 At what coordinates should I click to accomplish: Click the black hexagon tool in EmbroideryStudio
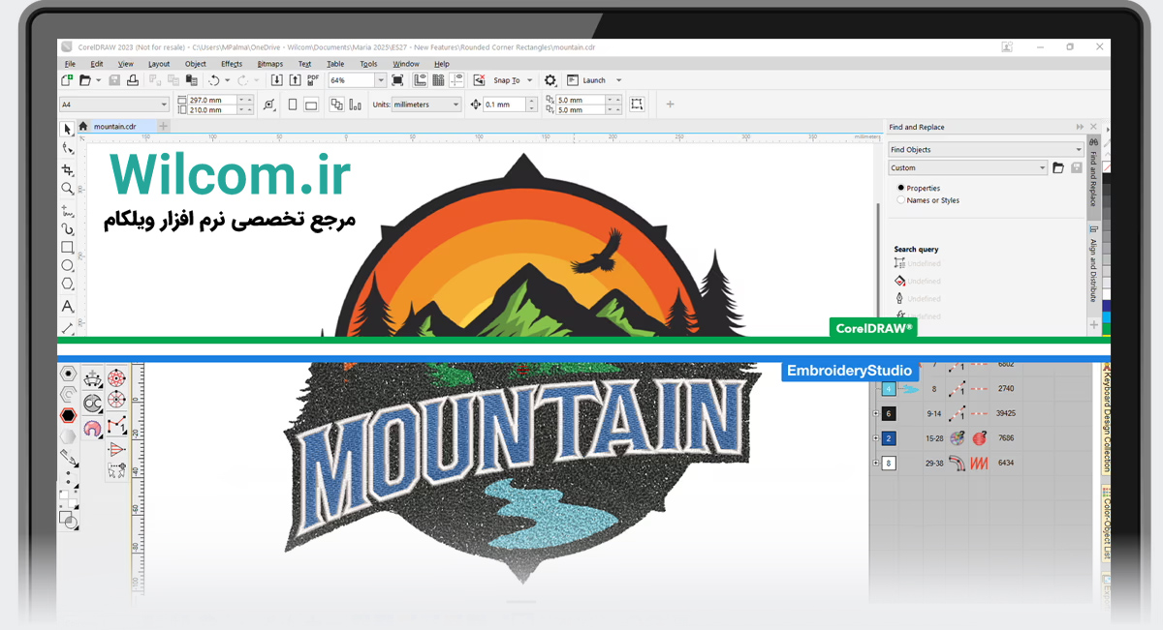68,374
